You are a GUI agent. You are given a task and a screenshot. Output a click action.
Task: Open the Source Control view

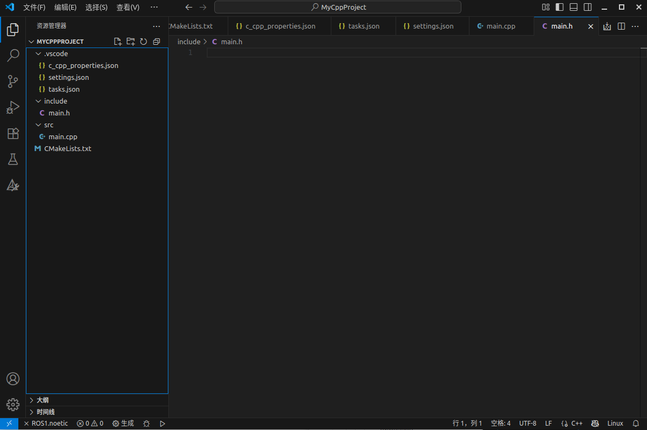[x=13, y=81]
